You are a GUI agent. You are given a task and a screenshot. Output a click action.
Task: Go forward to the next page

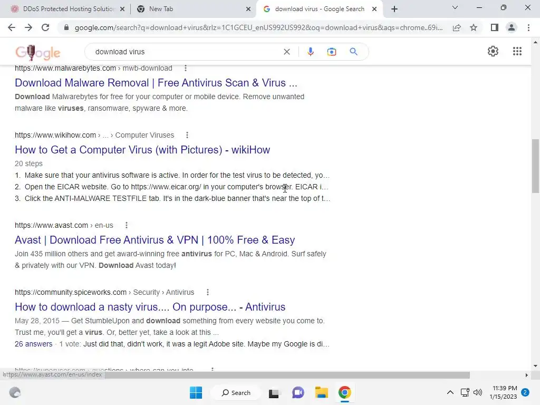point(28,27)
